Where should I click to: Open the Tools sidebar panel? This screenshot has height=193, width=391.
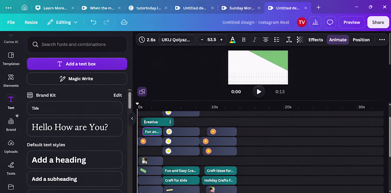[x=11, y=168]
